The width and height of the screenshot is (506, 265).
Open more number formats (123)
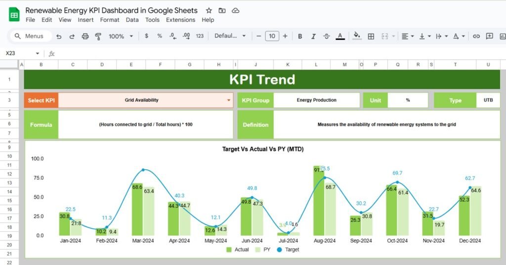[200, 36]
